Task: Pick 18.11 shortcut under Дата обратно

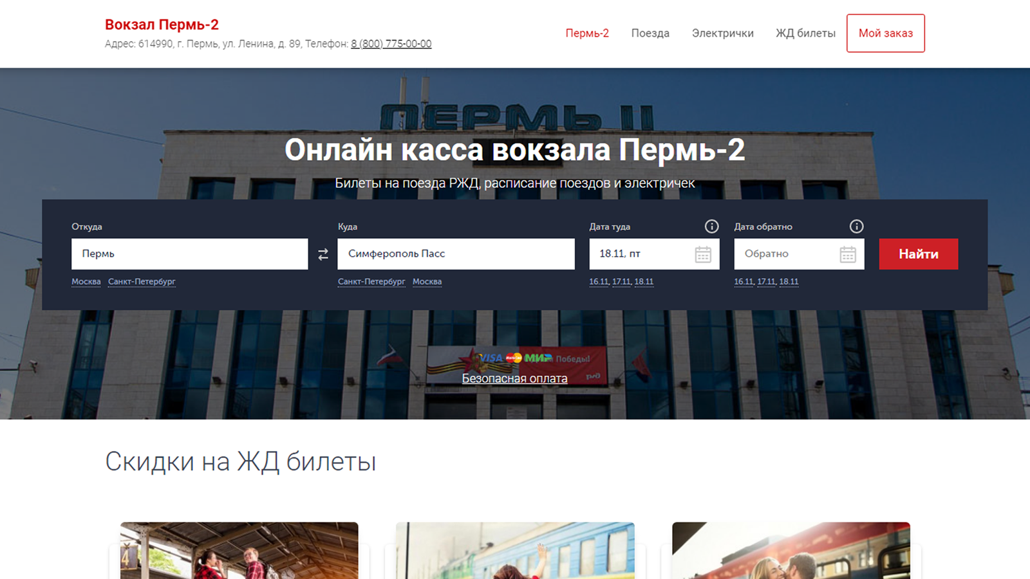Action: click(x=789, y=282)
